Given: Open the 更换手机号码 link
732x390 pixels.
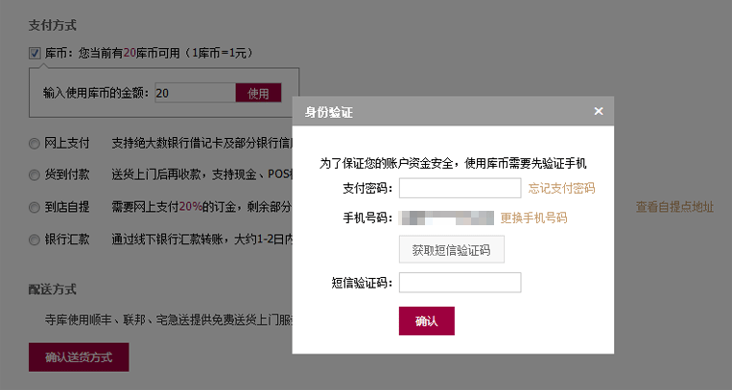Looking at the screenshot, I should (533, 218).
